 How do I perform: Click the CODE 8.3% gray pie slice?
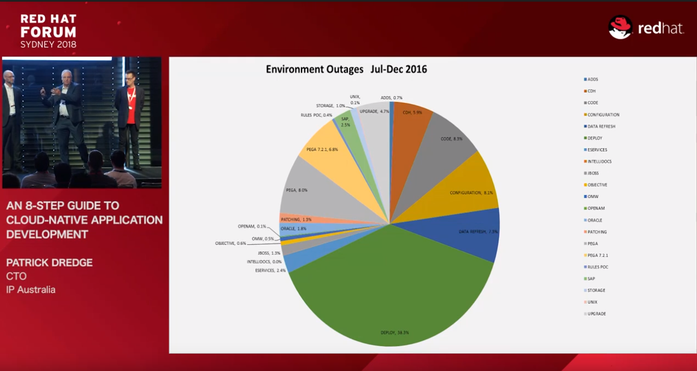[x=445, y=142]
